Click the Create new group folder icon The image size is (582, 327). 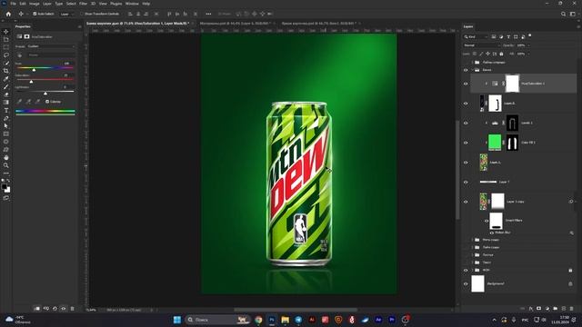click(556, 309)
